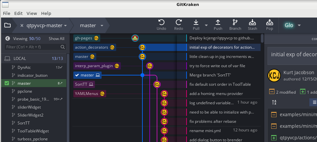Open the Glo dropdown arrow

coord(299,25)
